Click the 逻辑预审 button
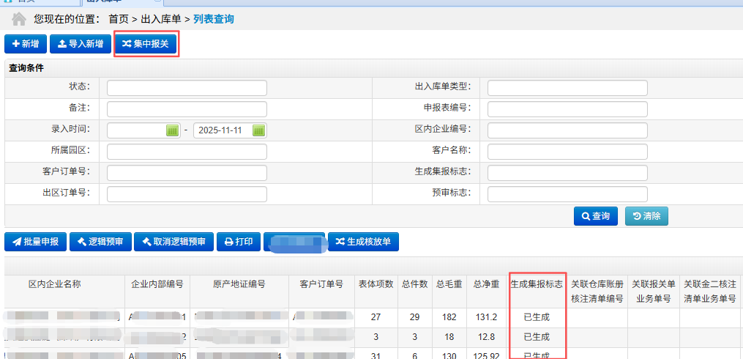Viewport: 743px width, 359px height. coord(100,242)
